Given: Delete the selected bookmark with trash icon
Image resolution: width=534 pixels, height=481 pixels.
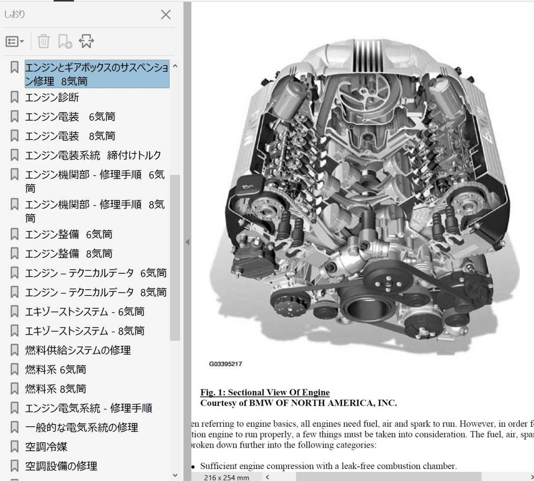Looking at the screenshot, I should 44,41.
